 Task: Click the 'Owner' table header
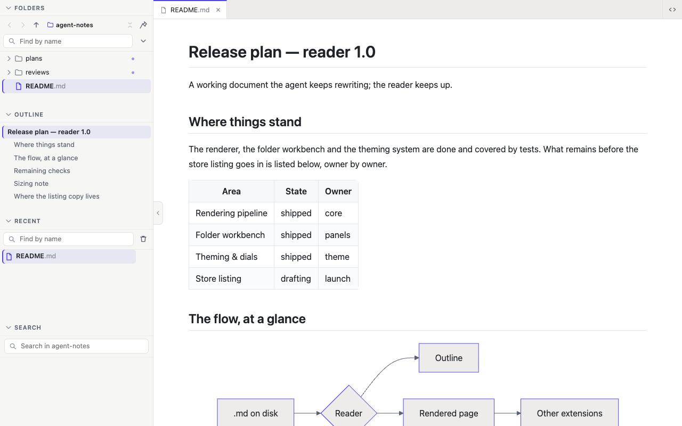tap(338, 191)
